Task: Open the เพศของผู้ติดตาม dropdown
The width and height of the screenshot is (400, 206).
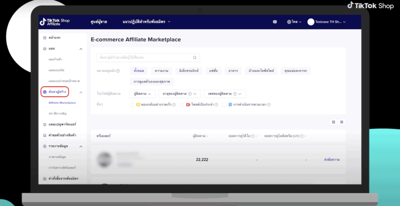Action: click(x=225, y=94)
